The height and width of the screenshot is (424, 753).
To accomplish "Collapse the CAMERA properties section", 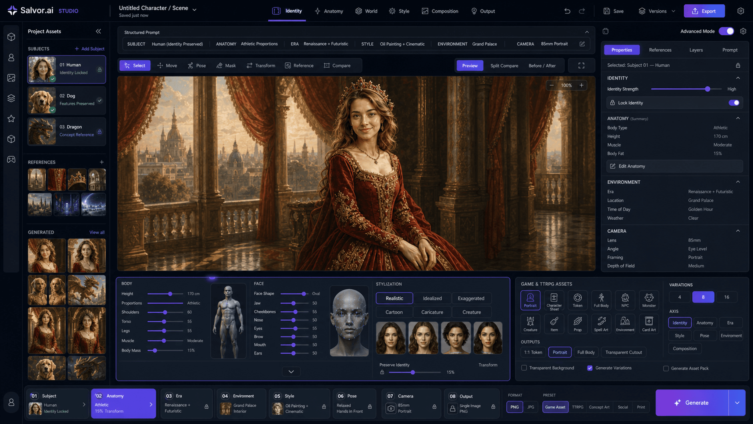I will tap(738, 231).
